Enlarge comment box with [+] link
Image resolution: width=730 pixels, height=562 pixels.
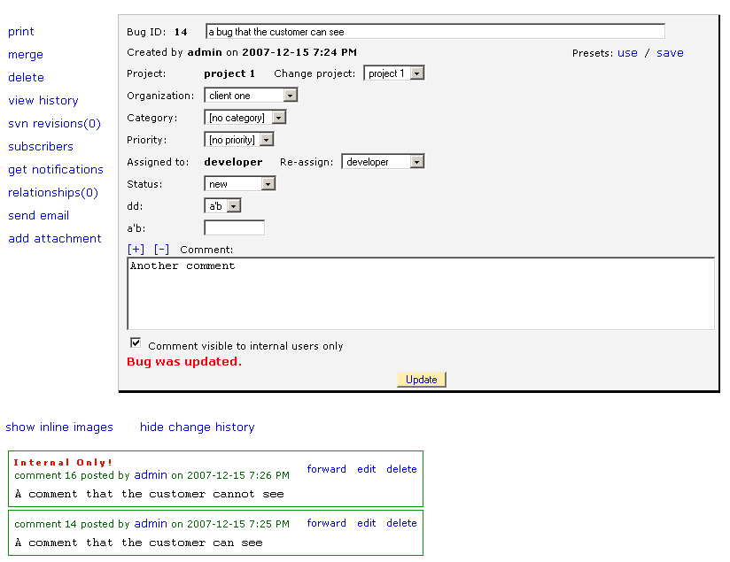tap(136, 250)
